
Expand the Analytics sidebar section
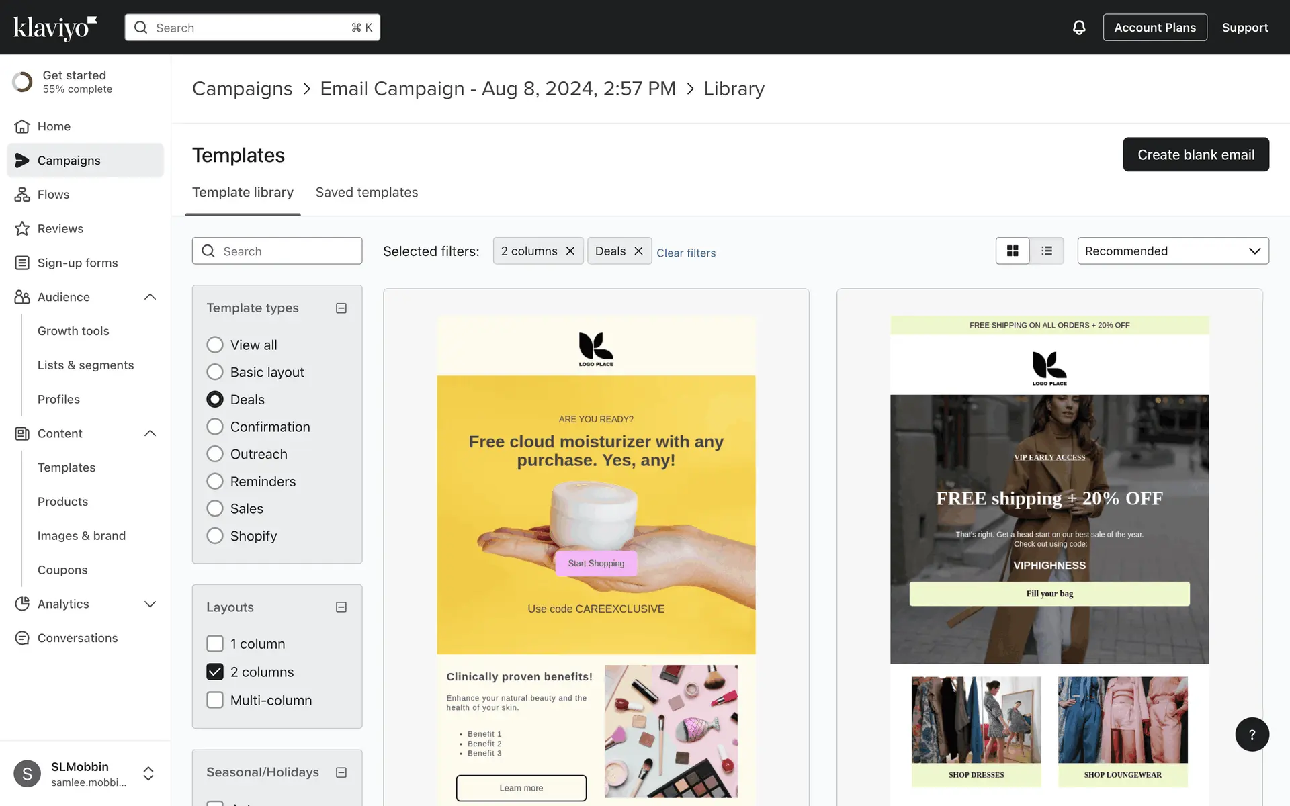(150, 604)
